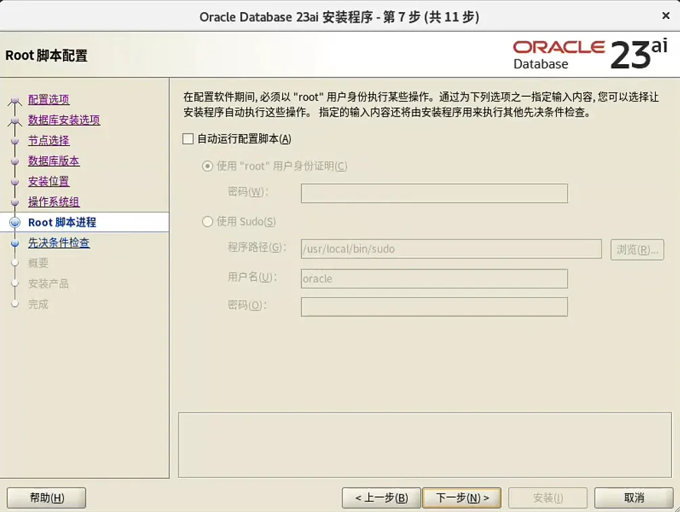Click the 完成 step circle in progress tree
680x512 pixels.
point(15,304)
